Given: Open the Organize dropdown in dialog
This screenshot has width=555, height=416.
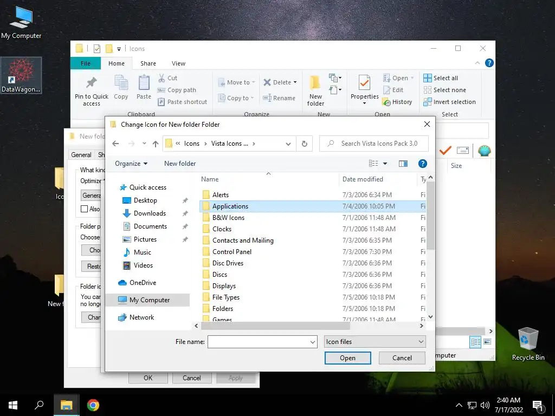Looking at the screenshot, I should tap(131, 164).
